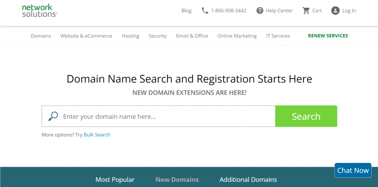Click the 1-866-908-3442 phone number
The height and width of the screenshot is (187, 378).
(x=228, y=11)
